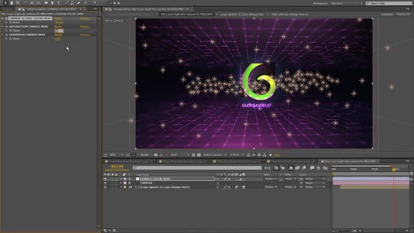This screenshot has width=414, height=233.
Task: Click the snapshot camera icon below the viewer
Action: pos(156,155)
